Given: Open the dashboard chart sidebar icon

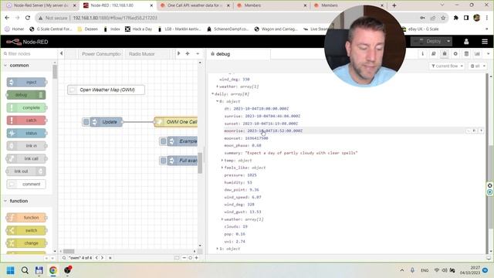Looking at the screenshot, I should click(478, 54).
